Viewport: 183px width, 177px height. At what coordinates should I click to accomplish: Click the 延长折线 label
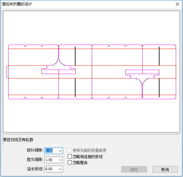click(x=35, y=169)
